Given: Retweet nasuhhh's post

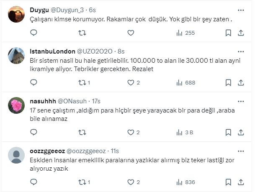Looking at the screenshot, I should (x=82, y=132).
